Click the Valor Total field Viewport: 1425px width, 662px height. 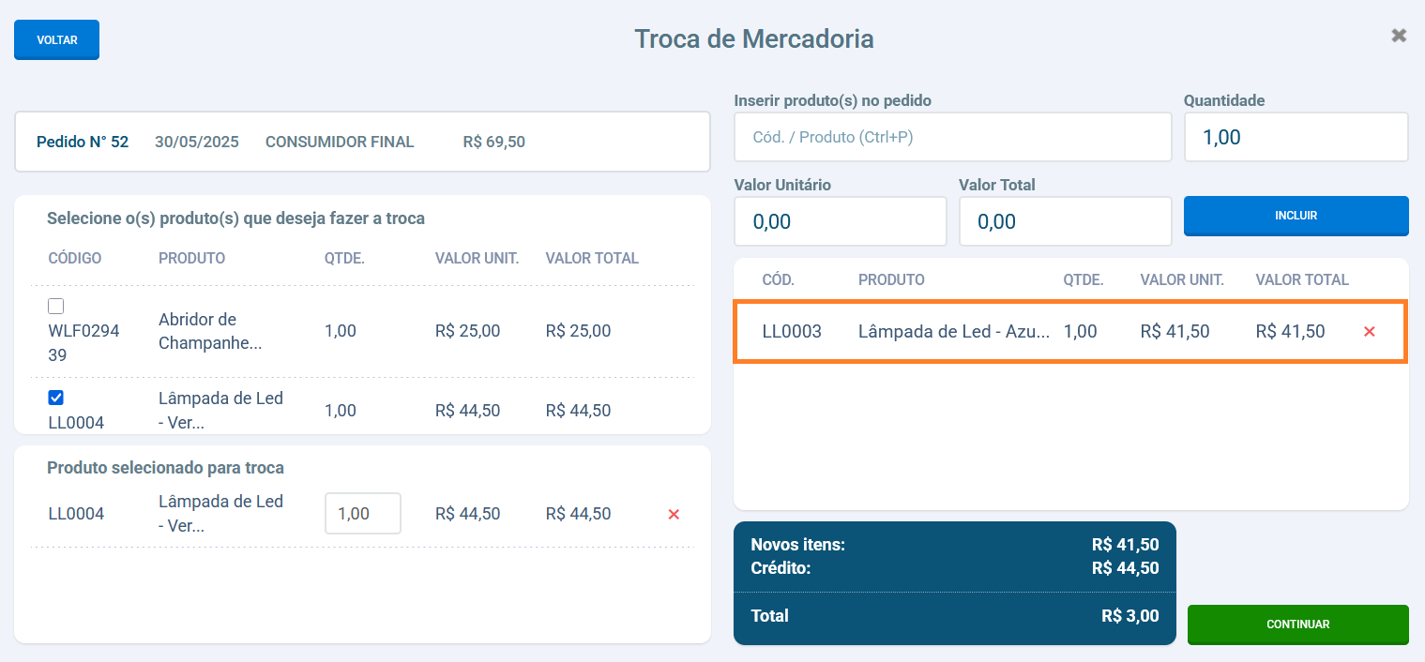1065,221
